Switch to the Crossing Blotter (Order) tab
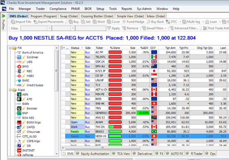The width and height of the screenshot is (229, 160). tap(97, 16)
